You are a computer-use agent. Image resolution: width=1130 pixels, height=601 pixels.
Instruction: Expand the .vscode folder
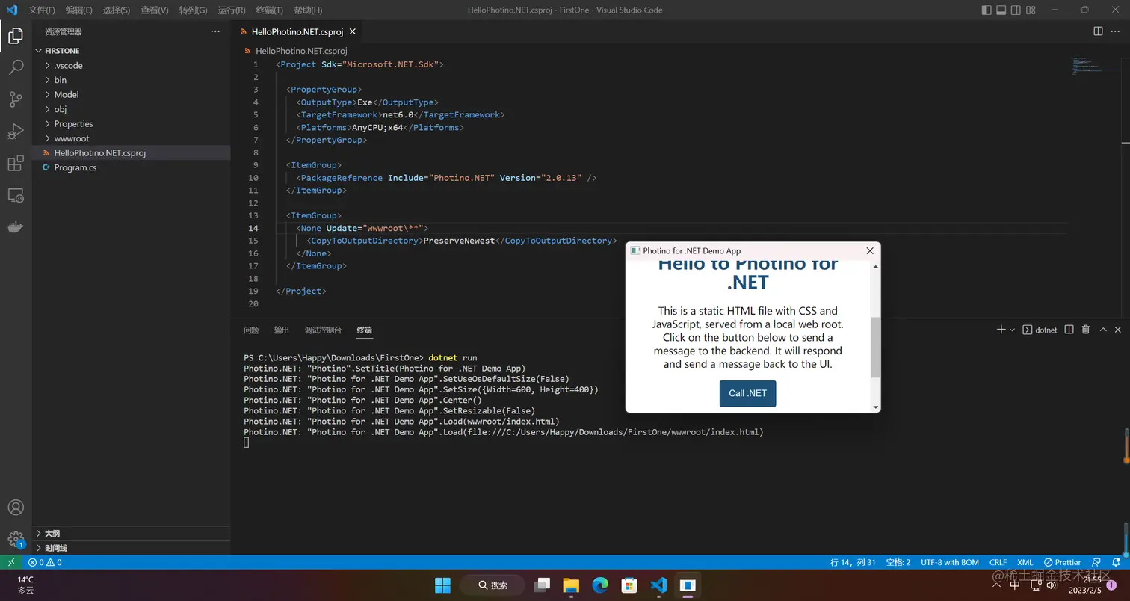(x=131, y=65)
